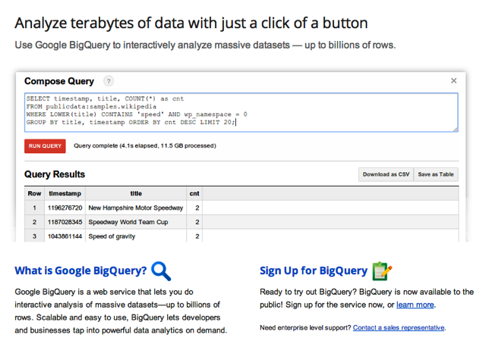Image resolution: width=486 pixels, height=341 pixels.
Task: Click the title column header
Action: pos(136,193)
